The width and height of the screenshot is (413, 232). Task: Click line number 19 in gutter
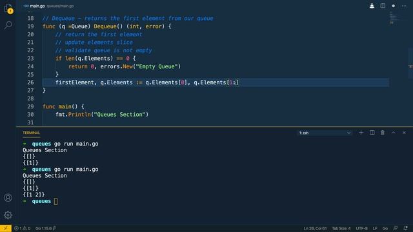point(30,26)
